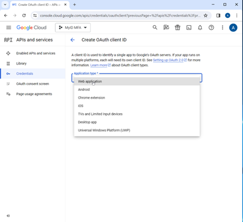The width and height of the screenshot is (243, 222).
Task: Open the MyID MFA project selector
Action: [x=73, y=28]
